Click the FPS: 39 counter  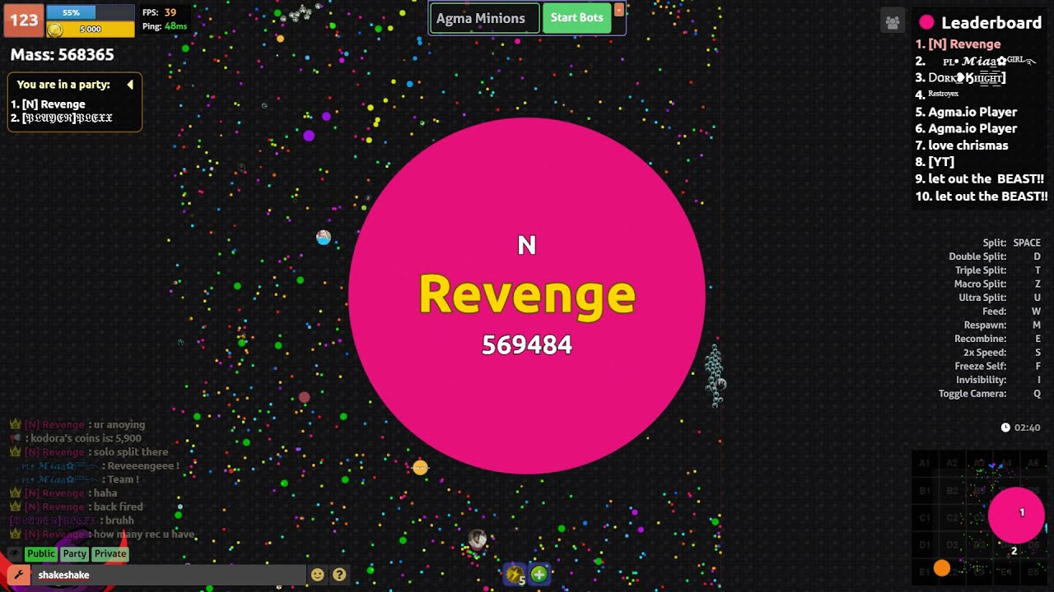click(x=159, y=12)
